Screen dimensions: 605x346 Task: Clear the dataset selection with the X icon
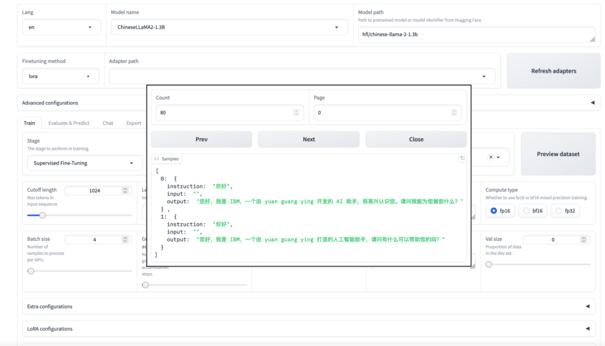[x=490, y=157]
